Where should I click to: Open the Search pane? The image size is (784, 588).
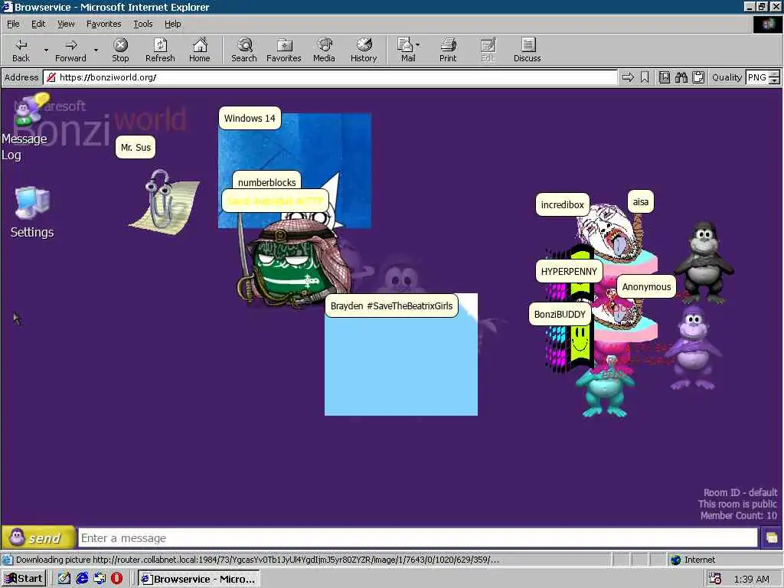pos(244,50)
